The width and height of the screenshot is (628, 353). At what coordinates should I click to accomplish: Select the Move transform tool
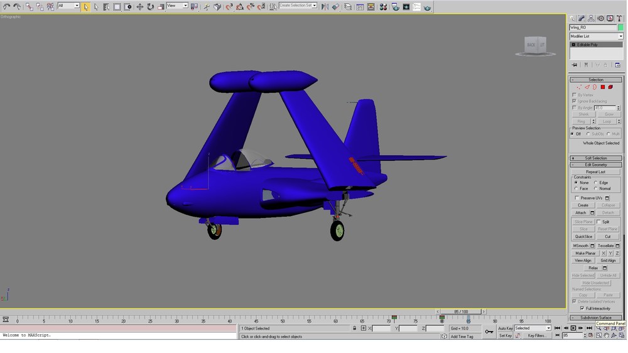coord(140,7)
